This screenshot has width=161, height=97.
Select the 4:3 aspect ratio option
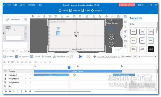tap(112, 37)
